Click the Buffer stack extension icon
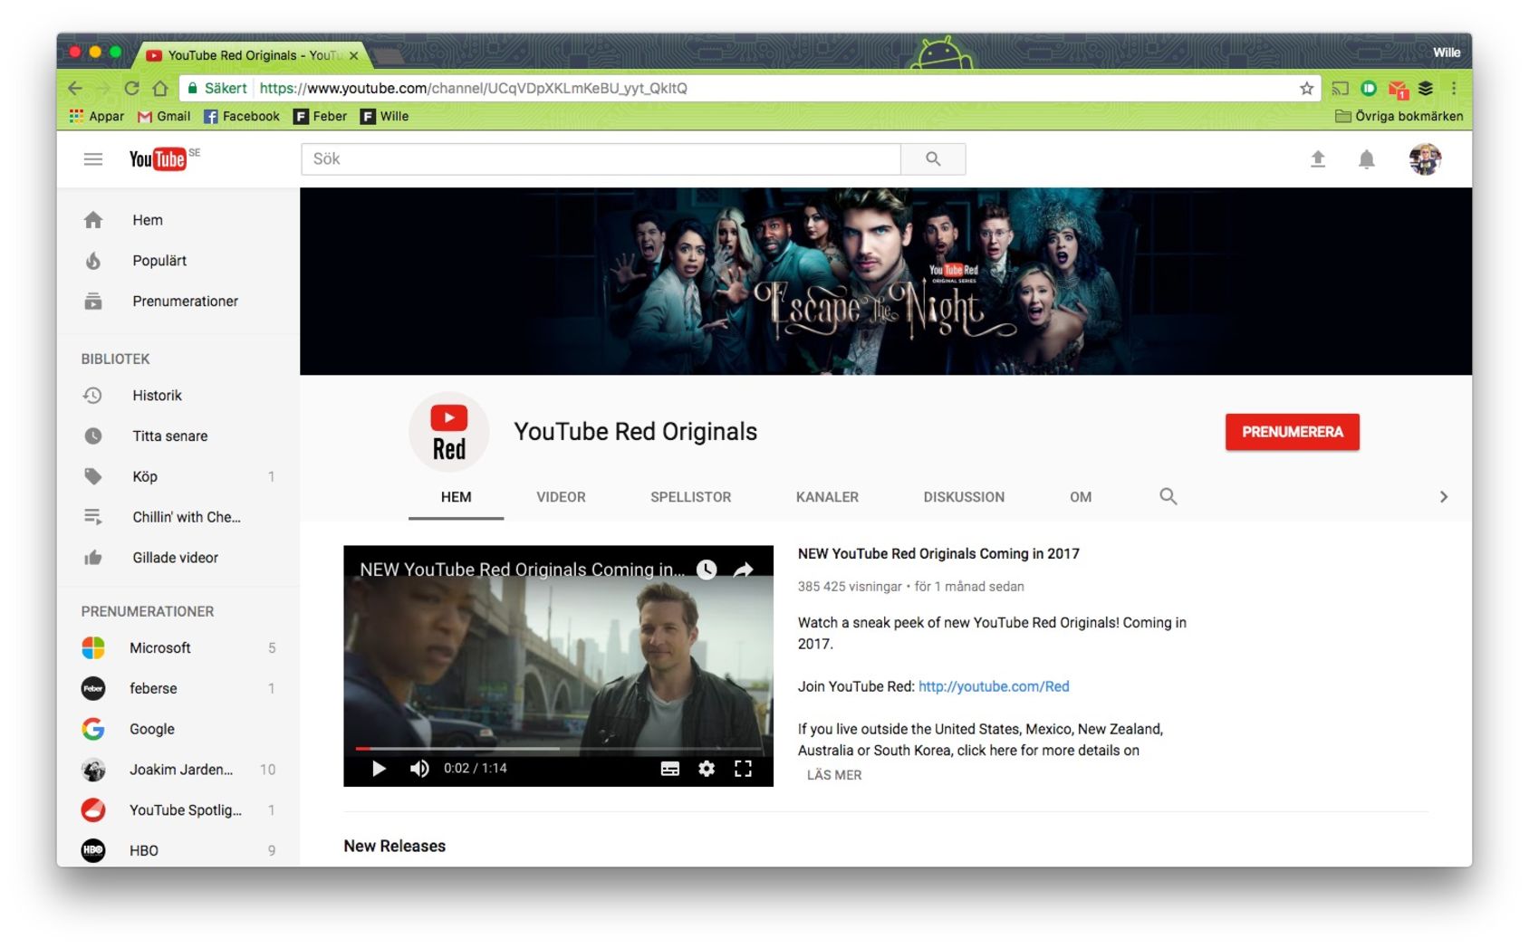This screenshot has height=948, width=1529. (1426, 88)
